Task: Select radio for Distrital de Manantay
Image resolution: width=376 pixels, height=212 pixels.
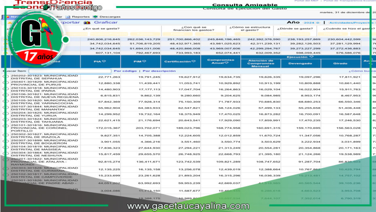Action: click(6, 108)
